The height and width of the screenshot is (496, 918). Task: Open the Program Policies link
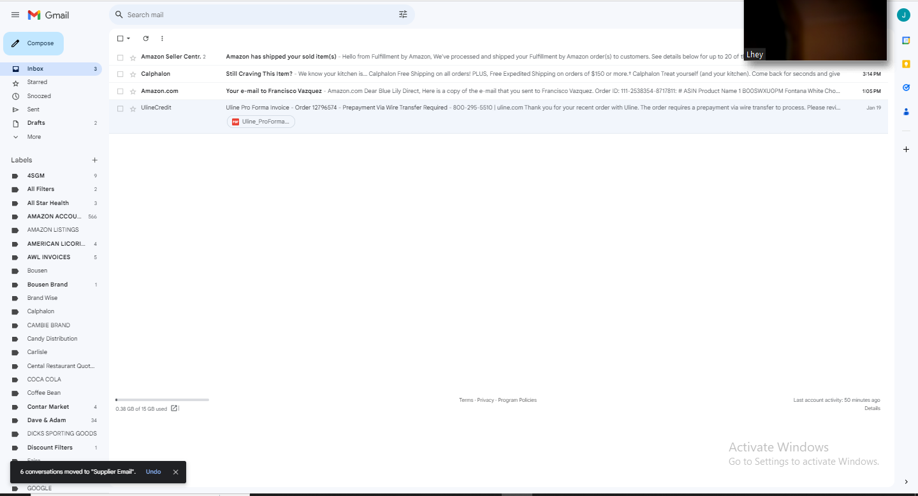tap(517, 400)
